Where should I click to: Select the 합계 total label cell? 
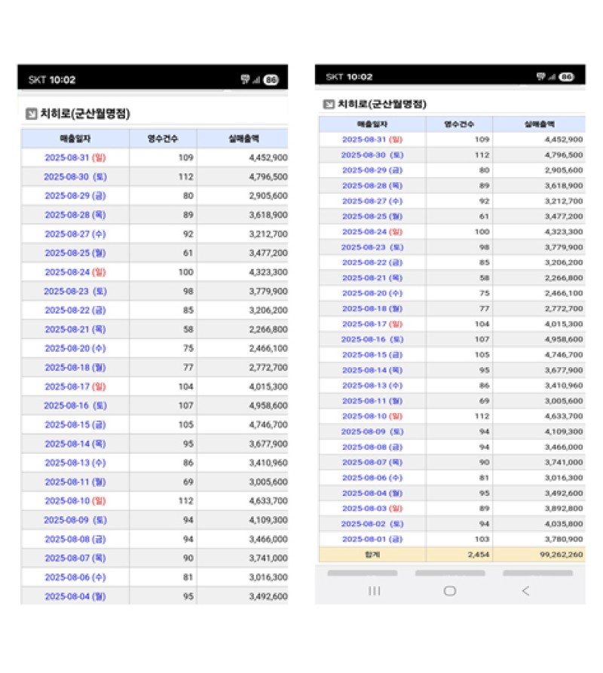372,555
